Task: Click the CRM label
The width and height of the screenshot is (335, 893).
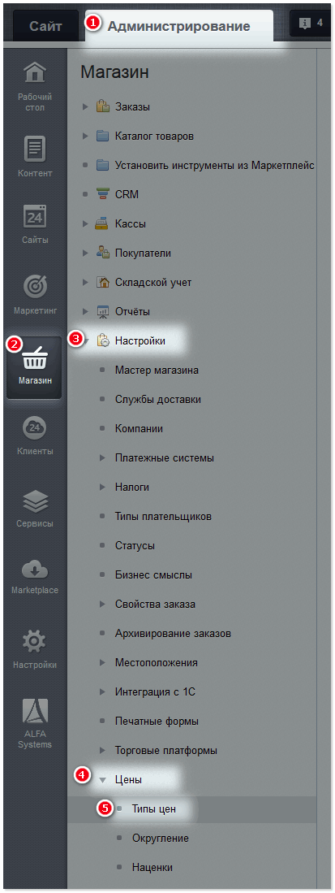Action: click(x=127, y=195)
